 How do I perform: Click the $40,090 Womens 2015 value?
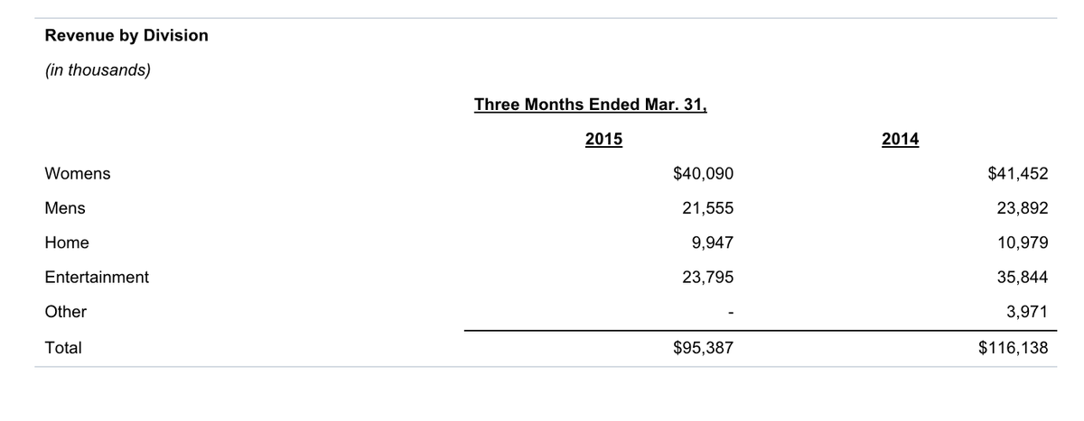click(704, 174)
